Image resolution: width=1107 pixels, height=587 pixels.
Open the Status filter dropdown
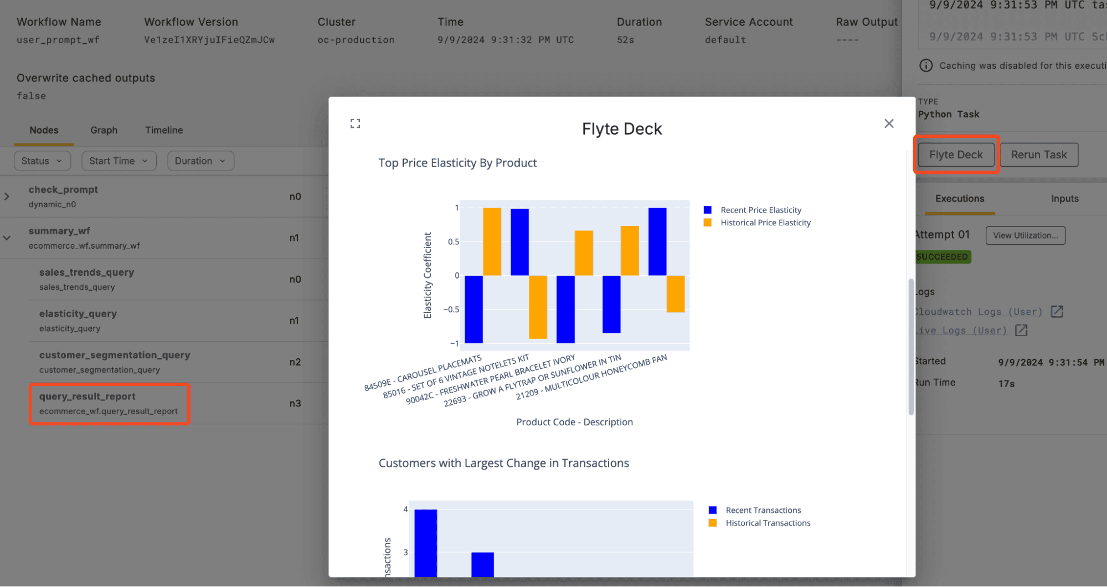[x=42, y=161]
